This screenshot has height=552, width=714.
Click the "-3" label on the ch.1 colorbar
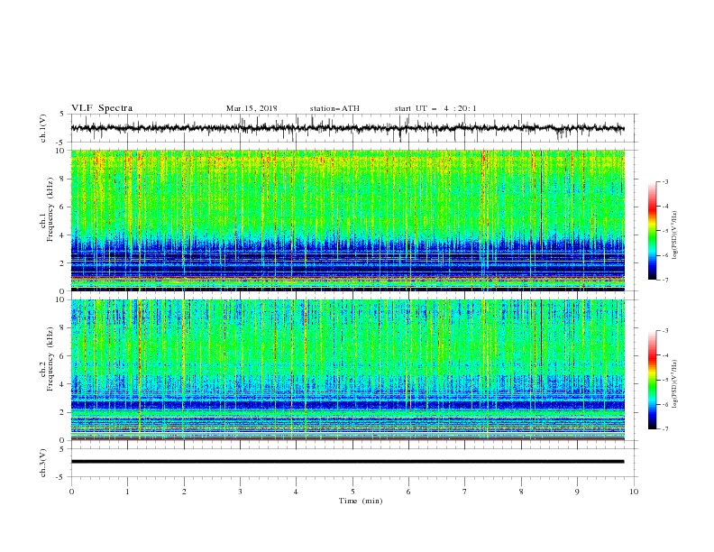pyautogui.click(x=665, y=182)
